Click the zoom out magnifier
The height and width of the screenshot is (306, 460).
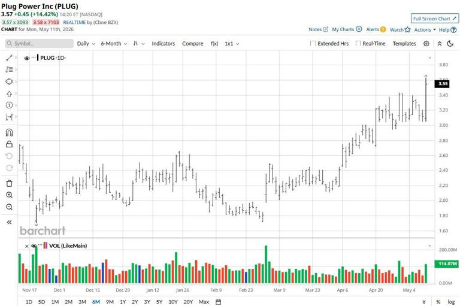pyautogui.click(x=9, y=207)
